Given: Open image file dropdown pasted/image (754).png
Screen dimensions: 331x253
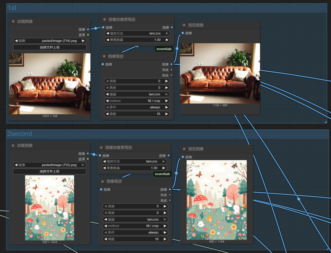Looking at the screenshot, I should 50,41.
